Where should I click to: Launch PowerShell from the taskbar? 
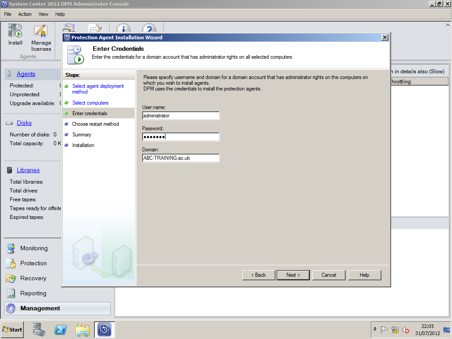(60, 329)
